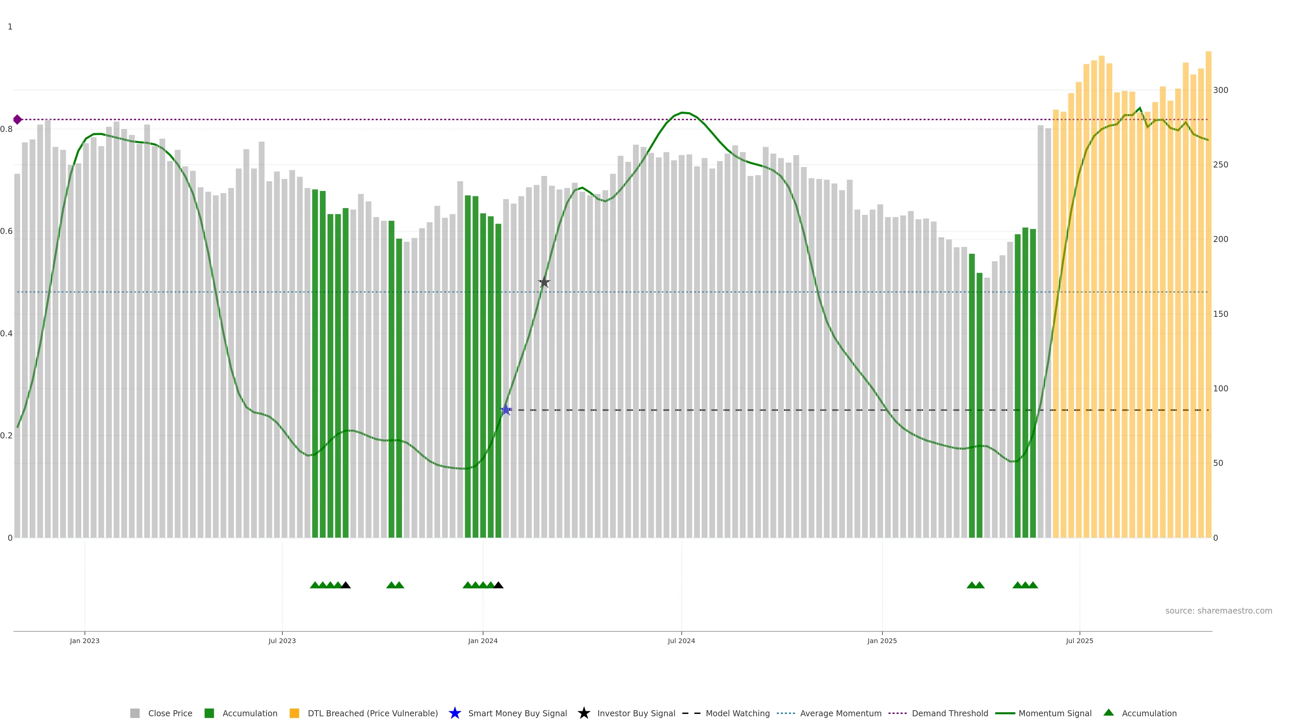Toggle Momentum Signal line in legend

click(x=1055, y=714)
